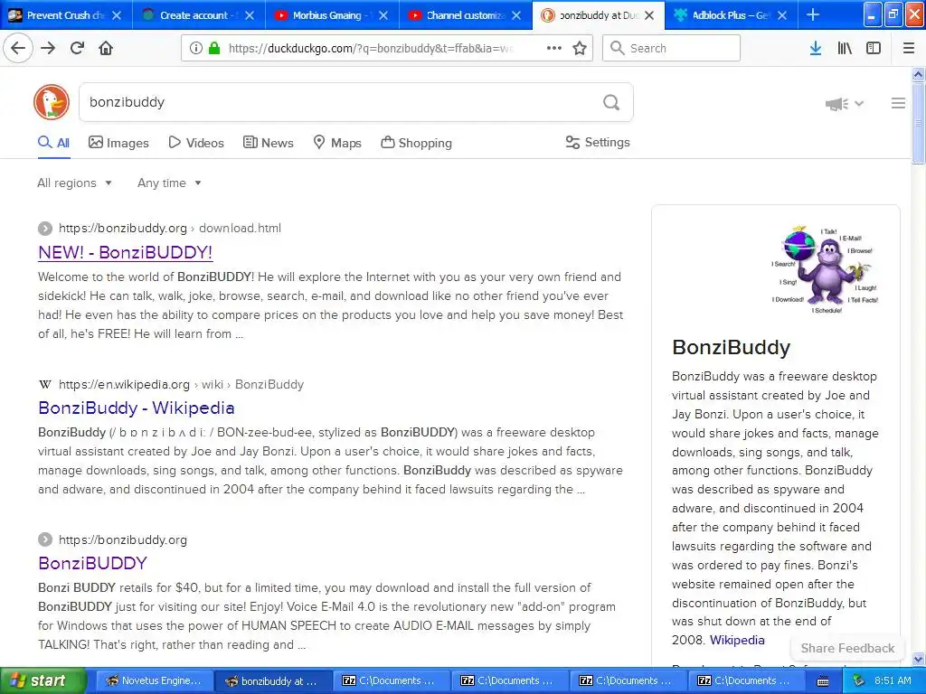Click the DuckDuckGo duck logo
This screenshot has width=926, height=694.
tap(52, 102)
